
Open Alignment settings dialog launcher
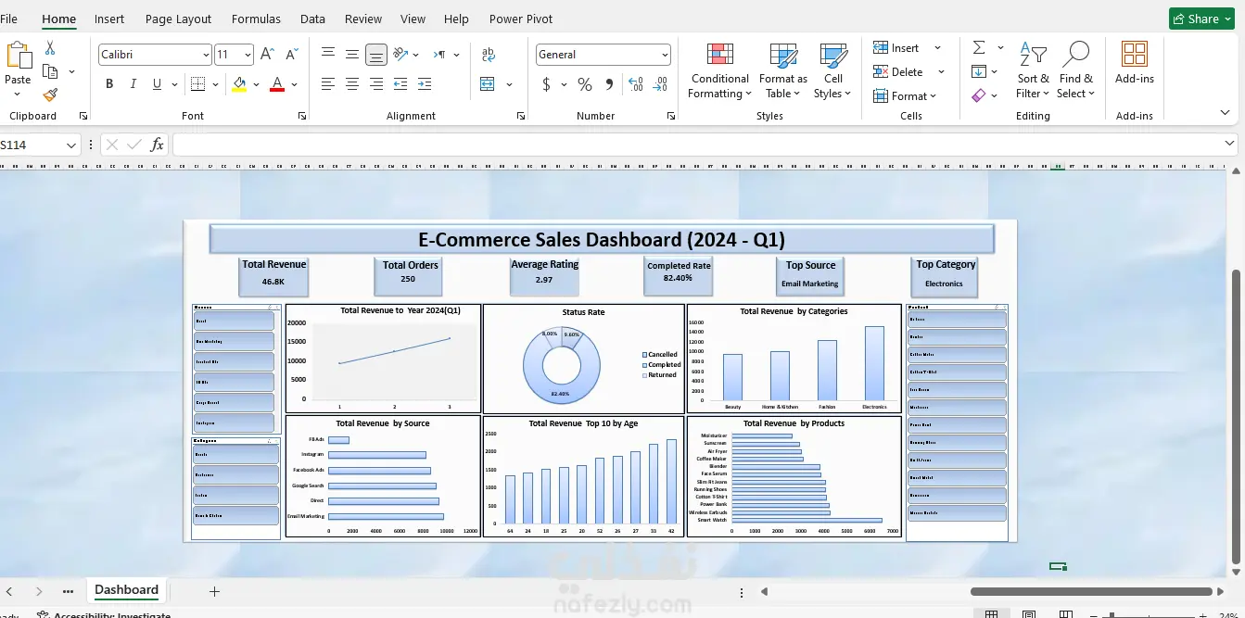point(520,116)
